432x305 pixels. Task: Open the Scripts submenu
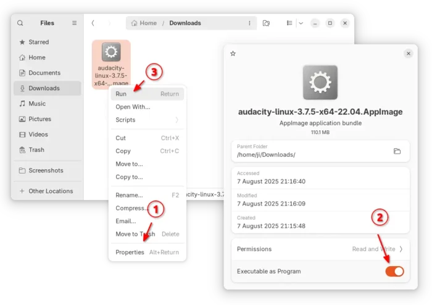(x=147, y=120)
